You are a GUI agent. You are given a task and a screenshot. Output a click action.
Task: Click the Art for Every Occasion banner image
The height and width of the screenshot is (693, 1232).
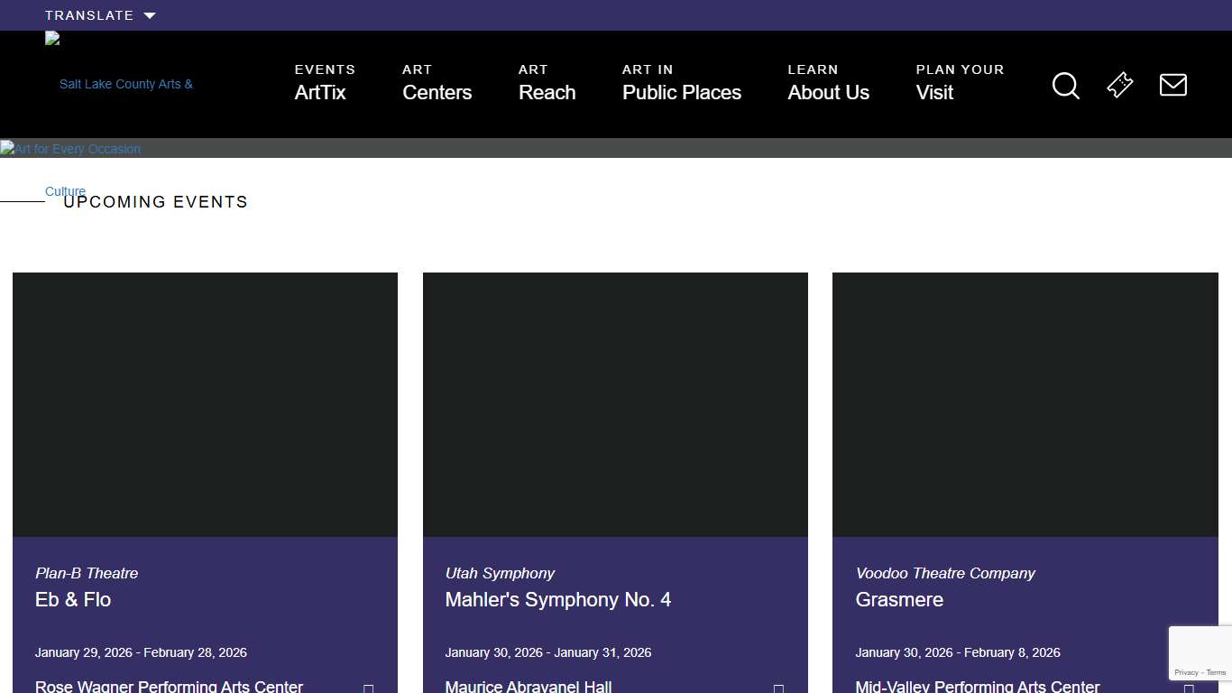point(70,149)
